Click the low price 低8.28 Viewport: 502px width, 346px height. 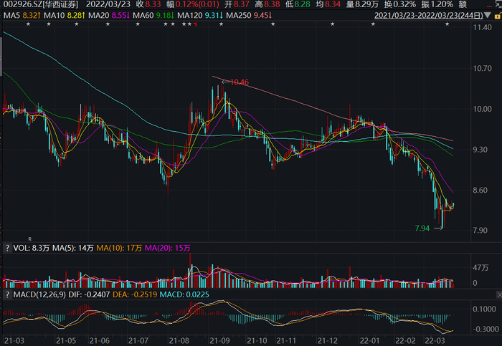click(x=298, y=4)
